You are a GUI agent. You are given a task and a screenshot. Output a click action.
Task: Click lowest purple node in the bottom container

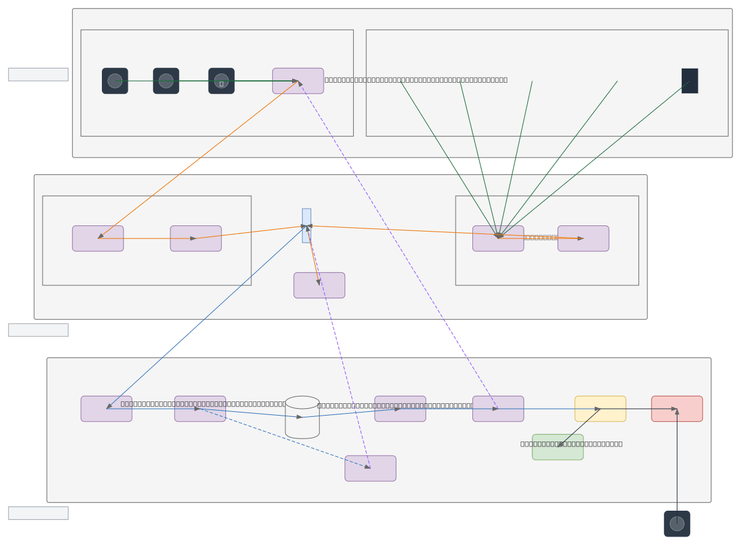tap(371, 469)
